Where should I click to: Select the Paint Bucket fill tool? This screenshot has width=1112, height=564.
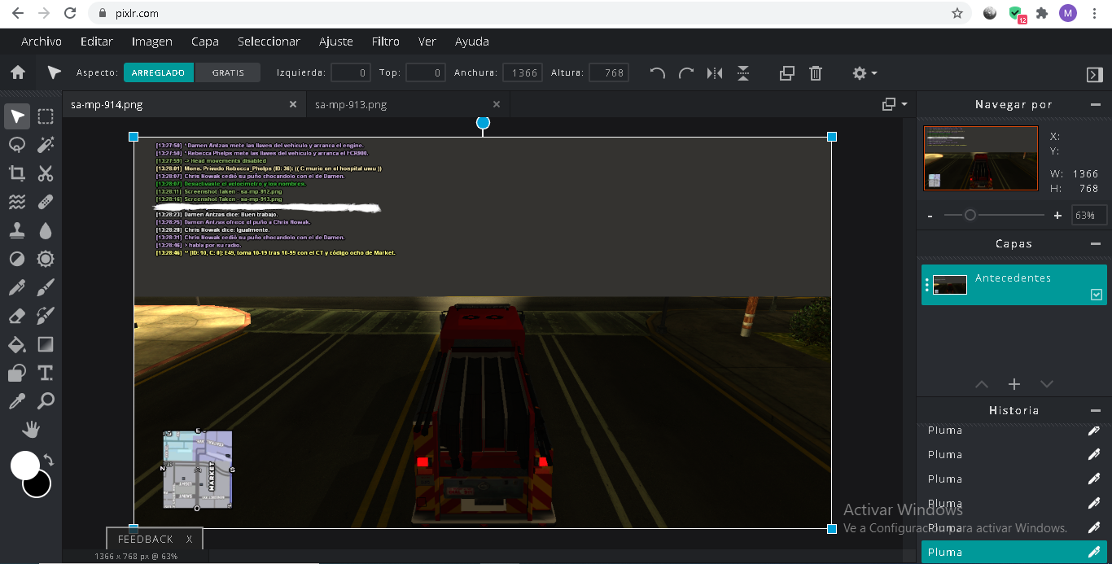(17, 344)
